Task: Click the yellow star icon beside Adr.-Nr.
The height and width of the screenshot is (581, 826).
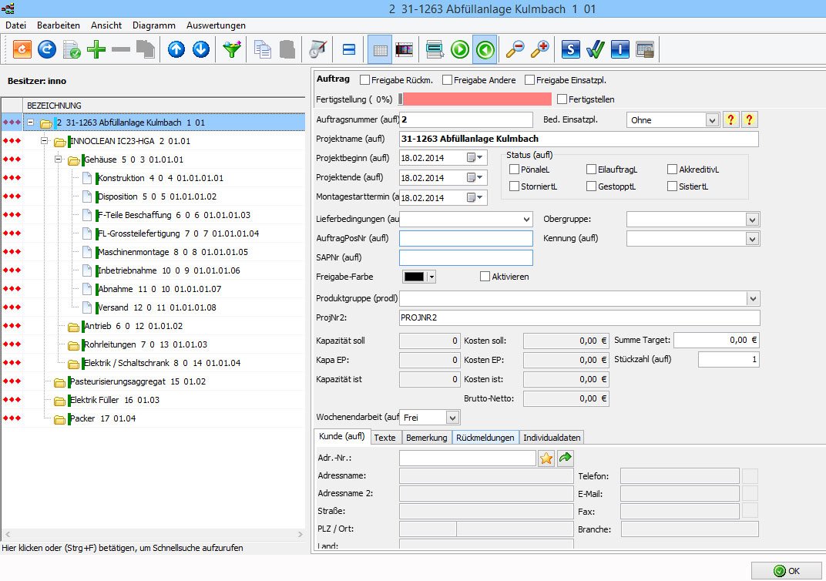Action: coord(546,458)
